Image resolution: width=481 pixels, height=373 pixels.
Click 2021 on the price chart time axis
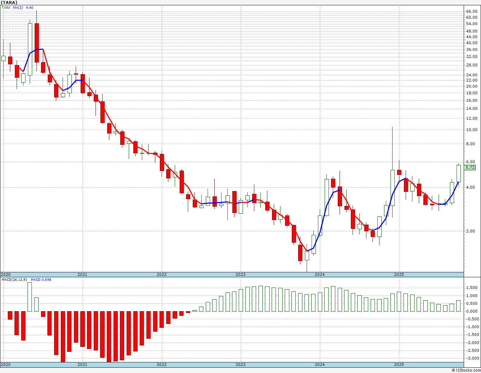click(82, 274)
